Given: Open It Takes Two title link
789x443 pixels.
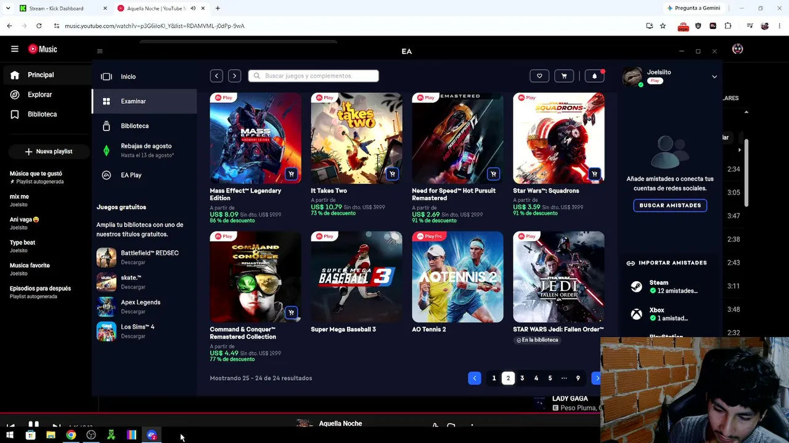Looking at the screenshot, I should (329, 191).
